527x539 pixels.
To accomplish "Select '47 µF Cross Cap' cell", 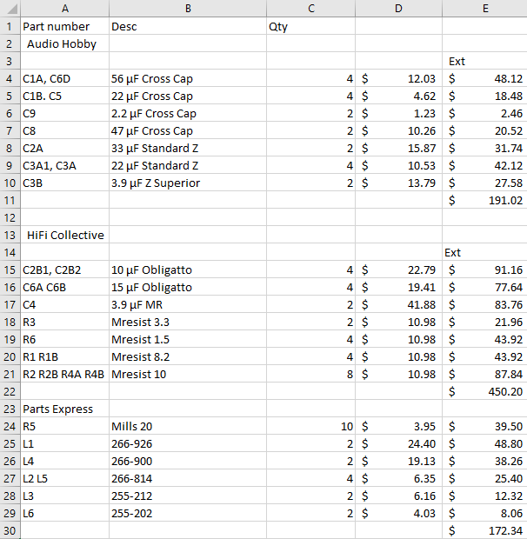I will tap(188, 130).
